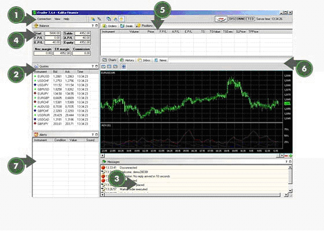The image size is (324, 231).
Task: Click the green zoom-in chart icon
Action: tap(290, 155)
